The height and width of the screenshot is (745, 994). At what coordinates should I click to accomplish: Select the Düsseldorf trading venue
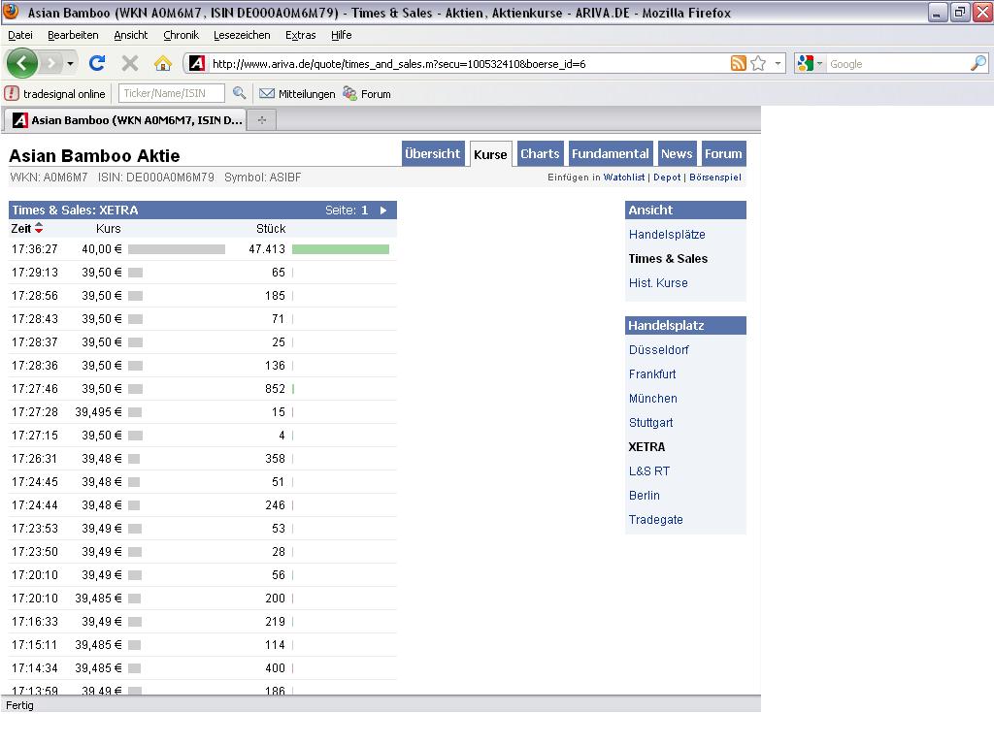click(659, 349)
